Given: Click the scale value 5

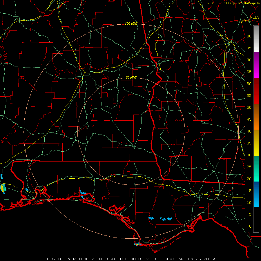Looking at the screenshot, I should pos(250,214).
